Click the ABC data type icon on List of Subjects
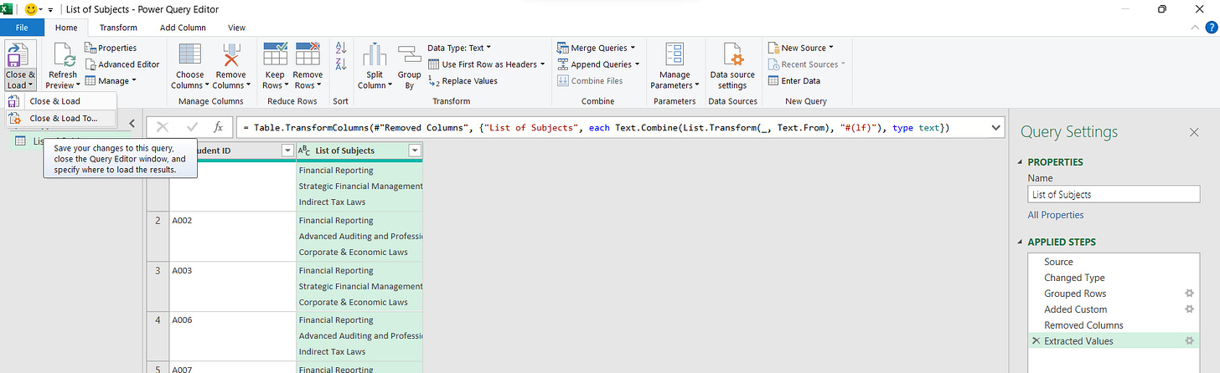The image size is (1220, 373). click(x=304, y=151)
